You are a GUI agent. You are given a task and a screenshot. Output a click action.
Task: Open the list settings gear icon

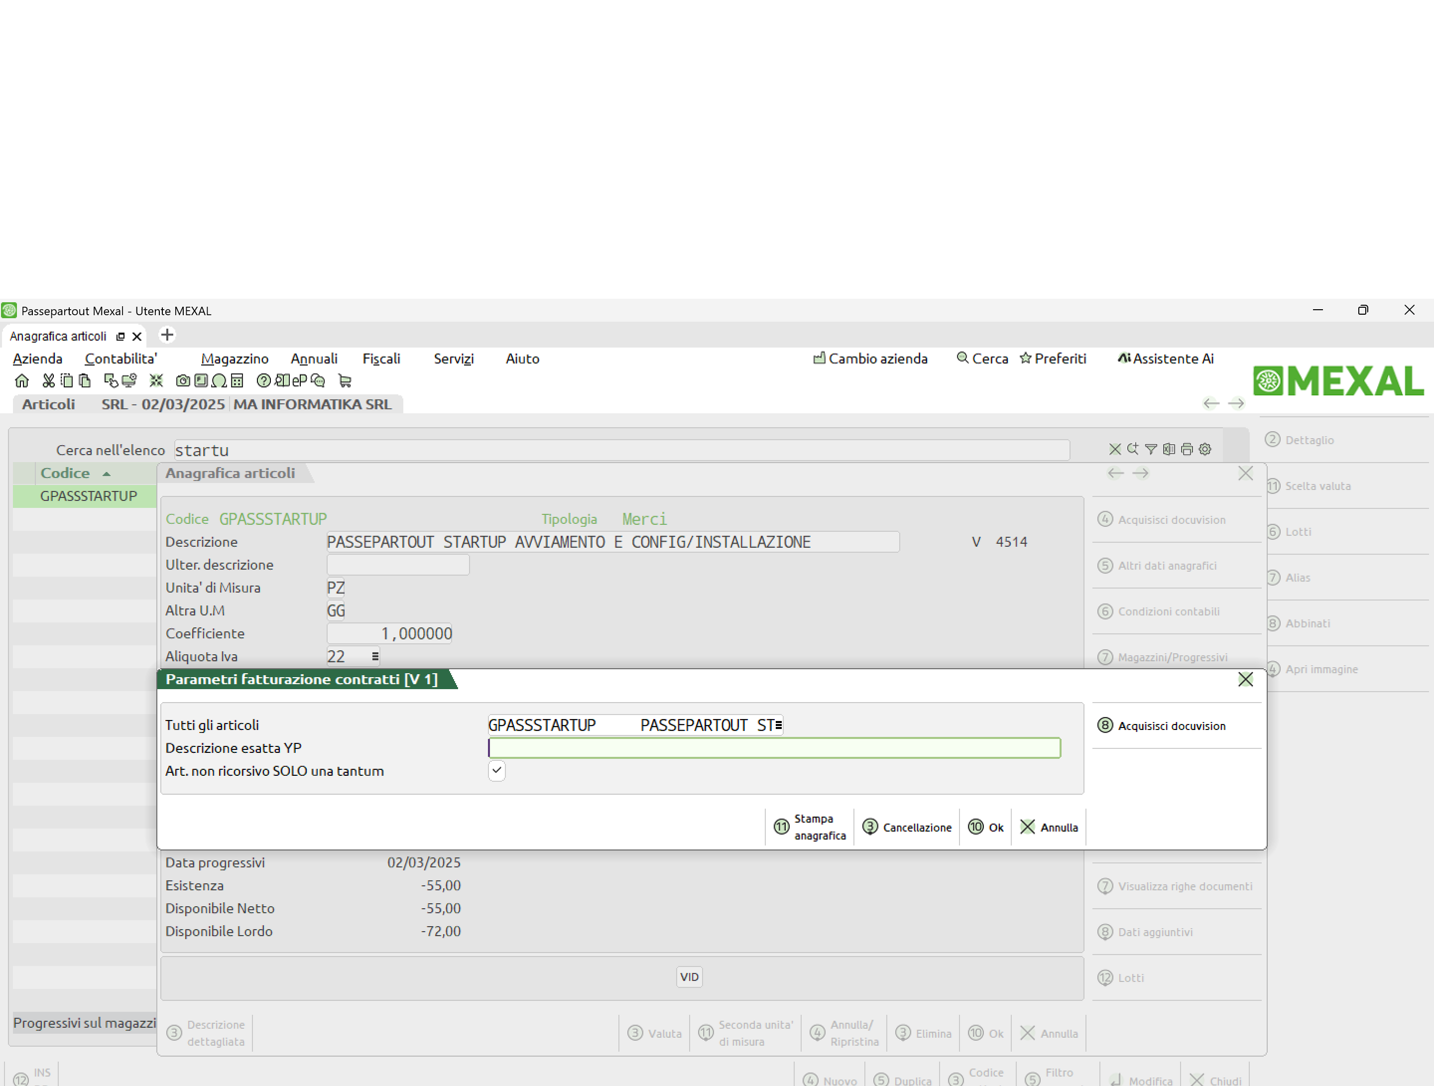coord(1204,449)
